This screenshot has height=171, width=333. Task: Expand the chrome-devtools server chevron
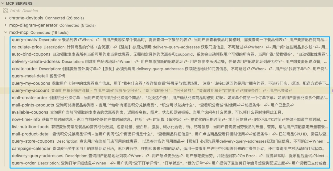[6, 18]
